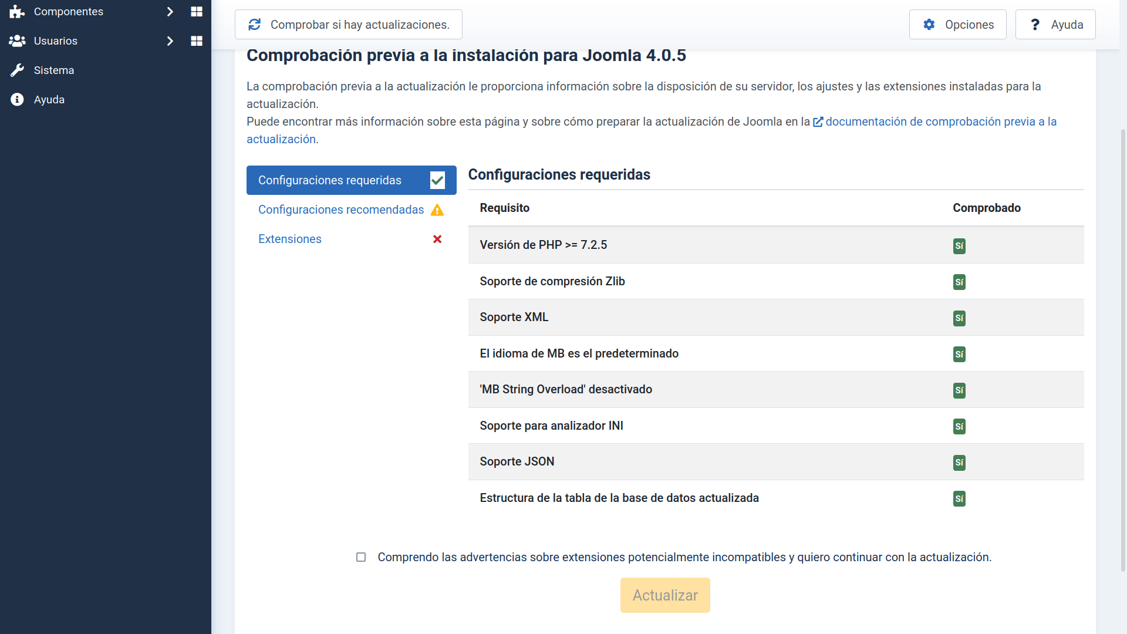Click the Sí badge for Soporte XML
Screen dimensions: 1127x634
coord(959,318)
